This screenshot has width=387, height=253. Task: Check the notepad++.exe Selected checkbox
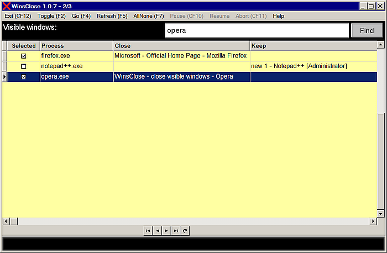tap(23, 66)
